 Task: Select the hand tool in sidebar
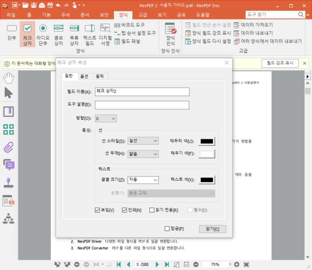pos(9,78)
